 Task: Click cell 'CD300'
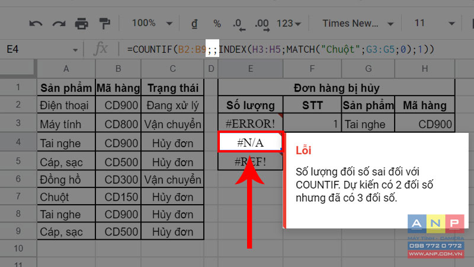(118, 180)
